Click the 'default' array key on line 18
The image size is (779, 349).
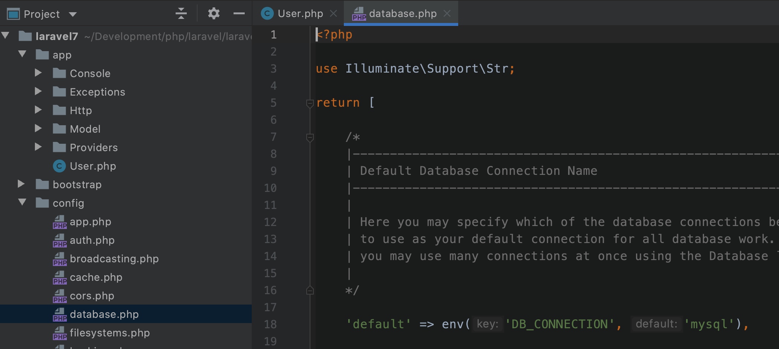click(378, 324)
